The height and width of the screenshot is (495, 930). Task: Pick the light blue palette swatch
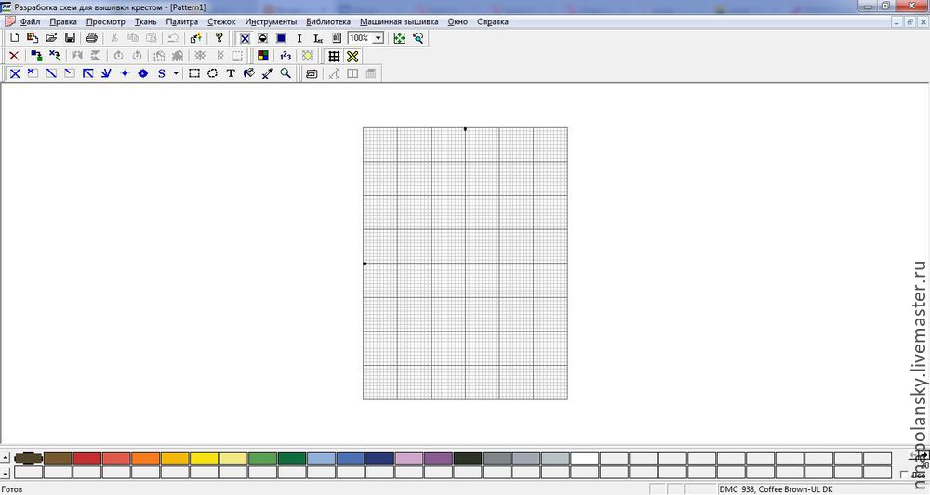pyautogui.click(x=322, y=458)
